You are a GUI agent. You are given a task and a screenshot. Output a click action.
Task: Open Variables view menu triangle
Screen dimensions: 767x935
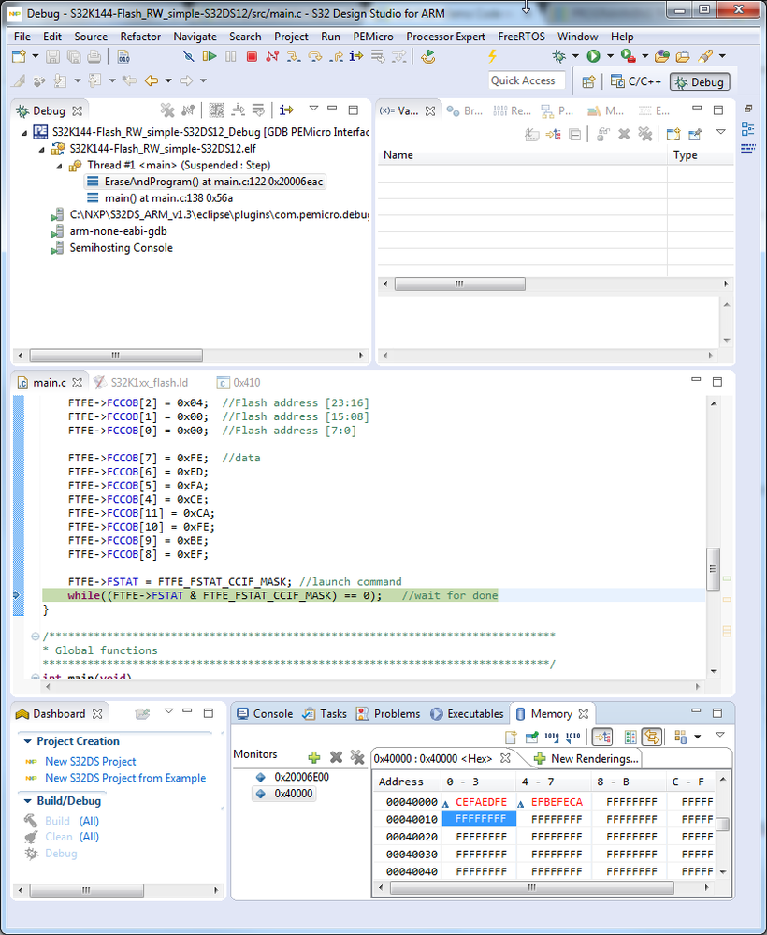(x=720, y=132)
